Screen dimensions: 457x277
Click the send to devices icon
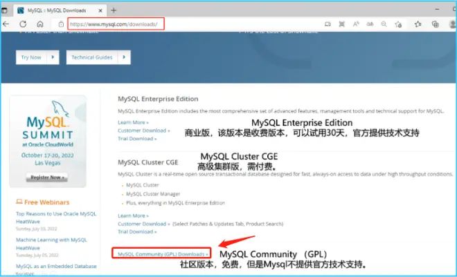[328, 24]
